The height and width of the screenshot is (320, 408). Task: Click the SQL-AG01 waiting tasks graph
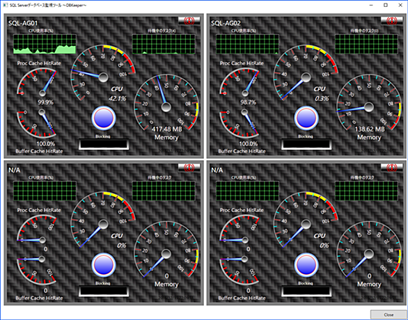[164, 44]
